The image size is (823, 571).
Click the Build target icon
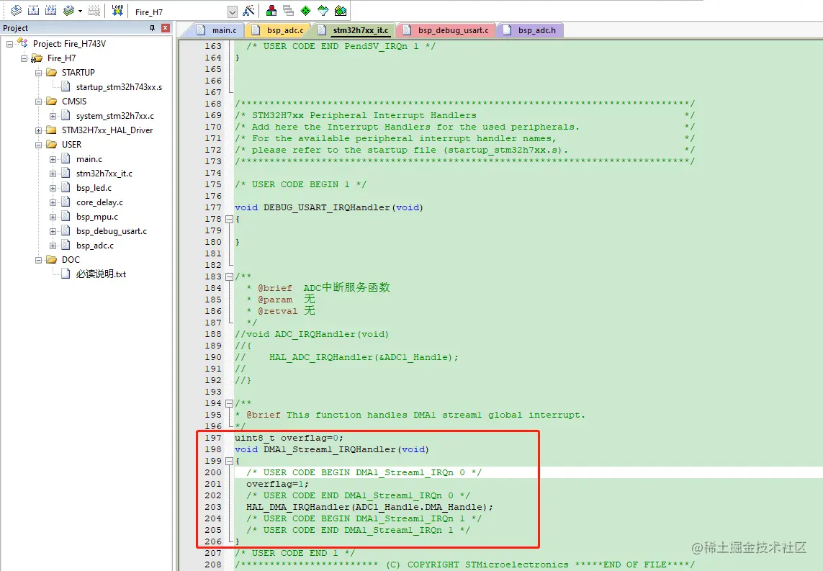[x=34, y=11]
